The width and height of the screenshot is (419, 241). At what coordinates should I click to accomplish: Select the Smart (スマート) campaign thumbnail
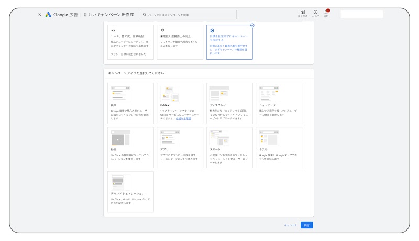point(219,138)
